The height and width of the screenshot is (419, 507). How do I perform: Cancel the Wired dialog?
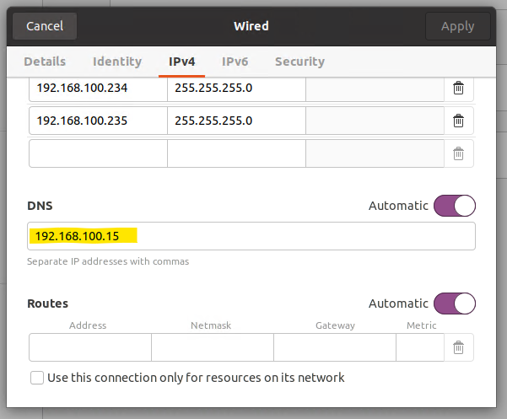point(45,26)
